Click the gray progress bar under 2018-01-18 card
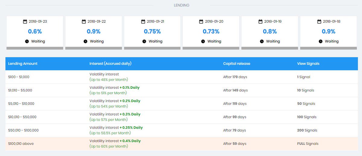 pos(329,48)
